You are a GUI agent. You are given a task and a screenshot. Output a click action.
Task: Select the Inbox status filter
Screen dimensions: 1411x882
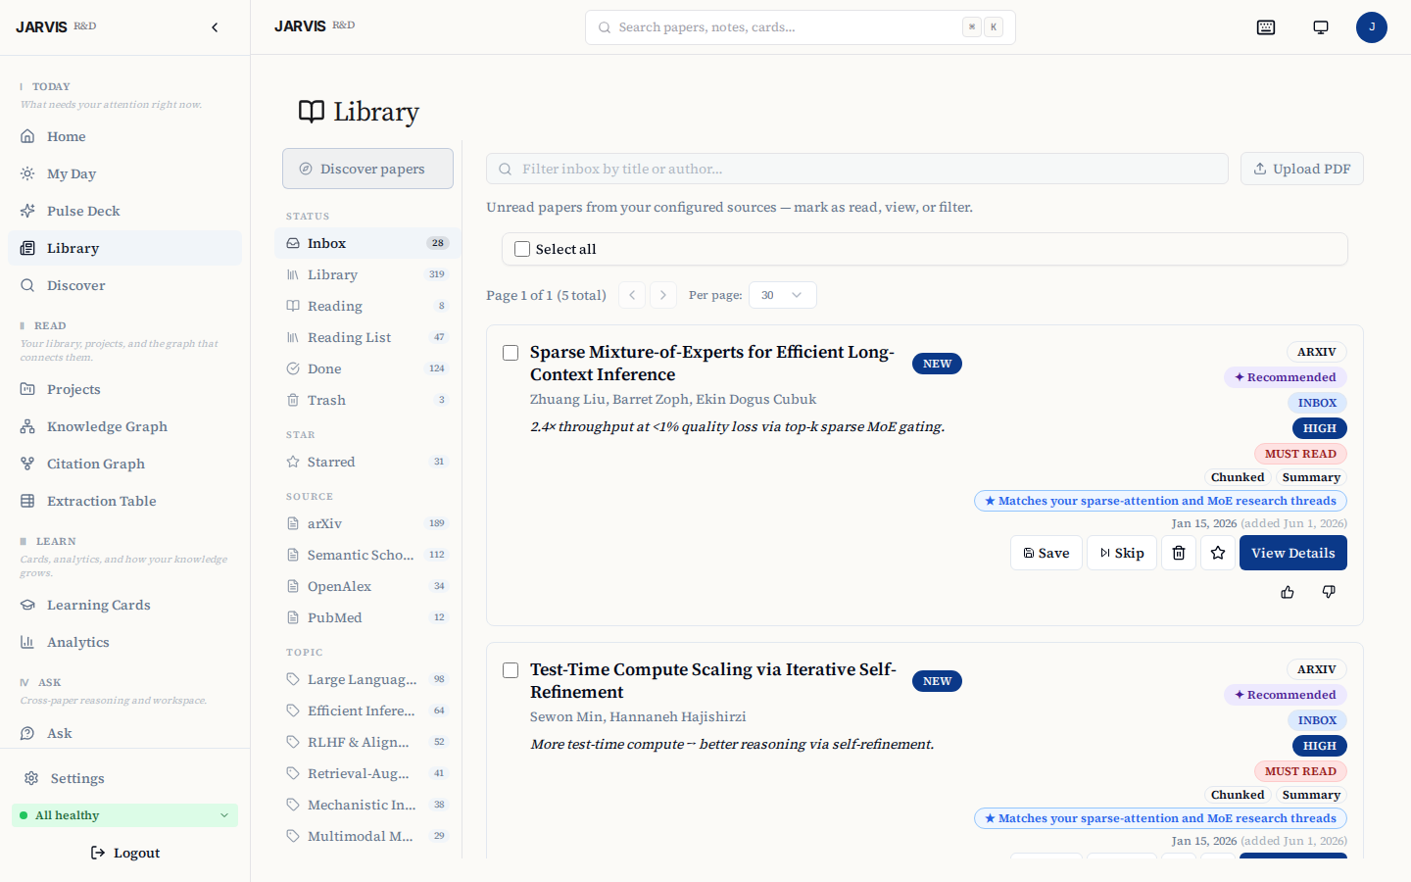pos(367,243)
